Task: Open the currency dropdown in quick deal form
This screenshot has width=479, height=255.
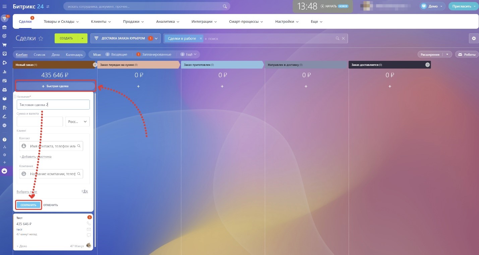Action: coord(77,122)
